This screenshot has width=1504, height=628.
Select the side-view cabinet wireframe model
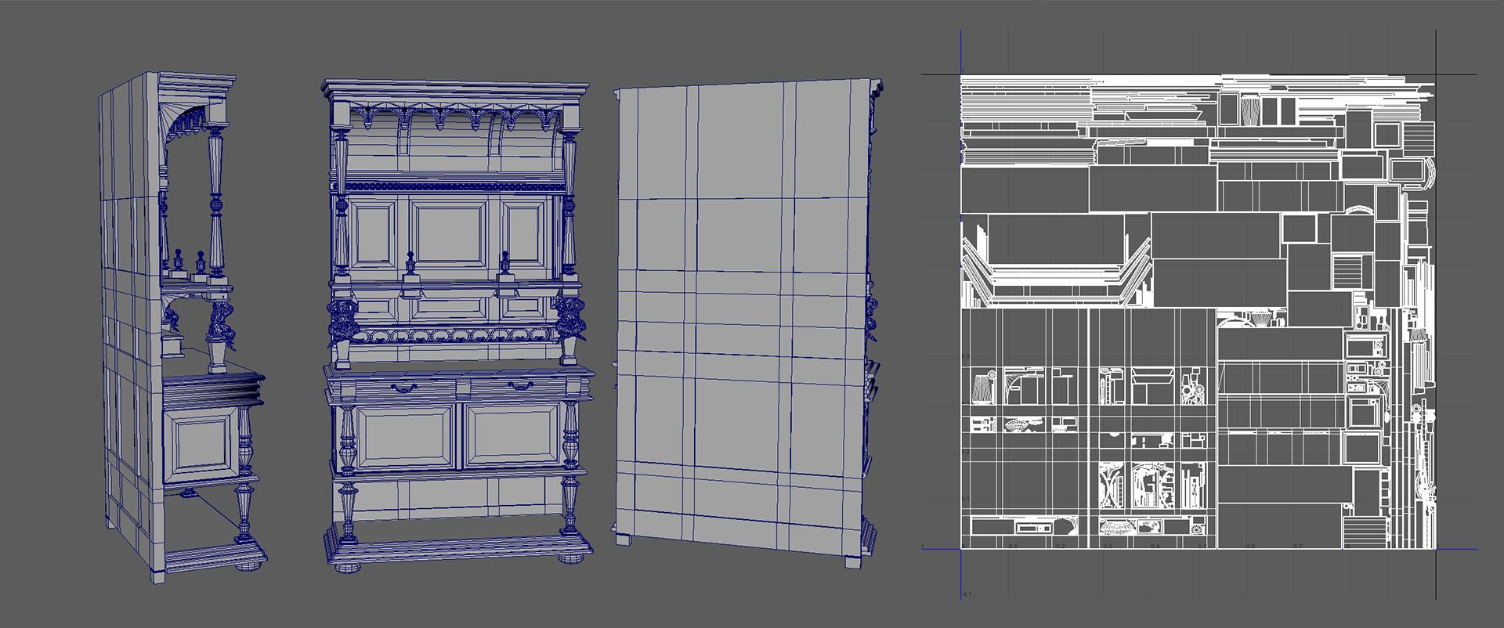click(184, 329)
